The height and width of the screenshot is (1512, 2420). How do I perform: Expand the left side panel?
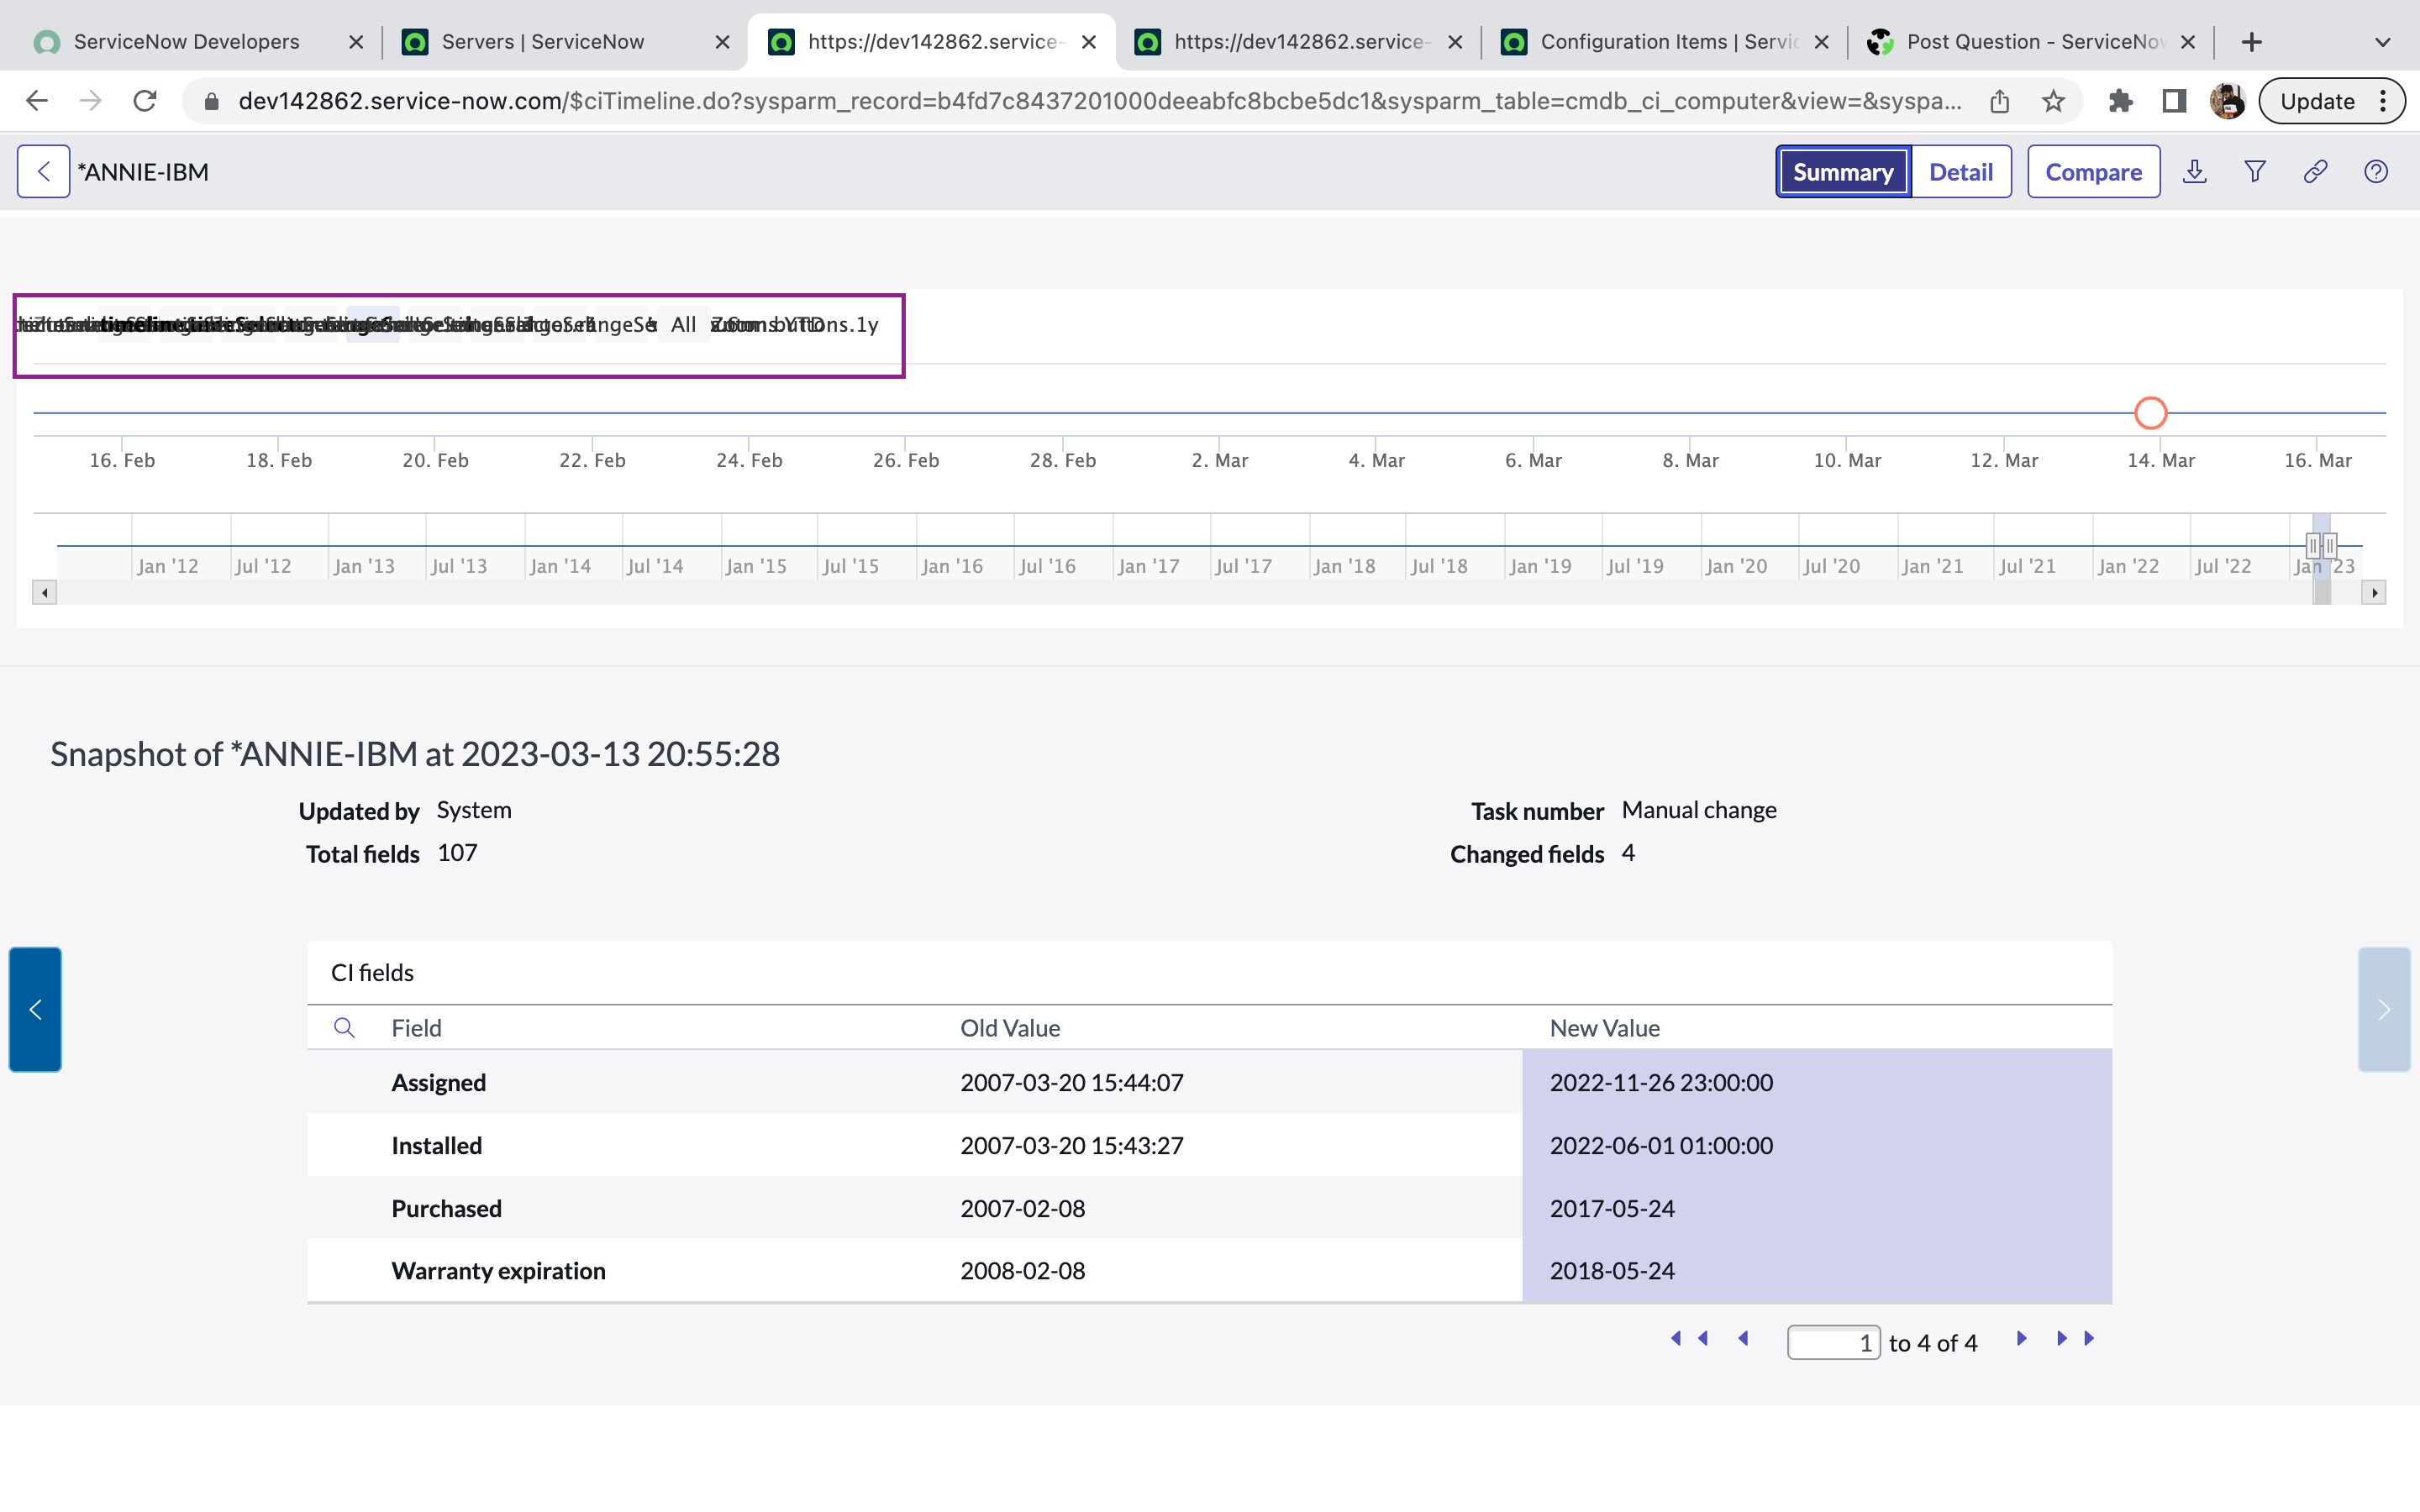[x=35, y=1009]
